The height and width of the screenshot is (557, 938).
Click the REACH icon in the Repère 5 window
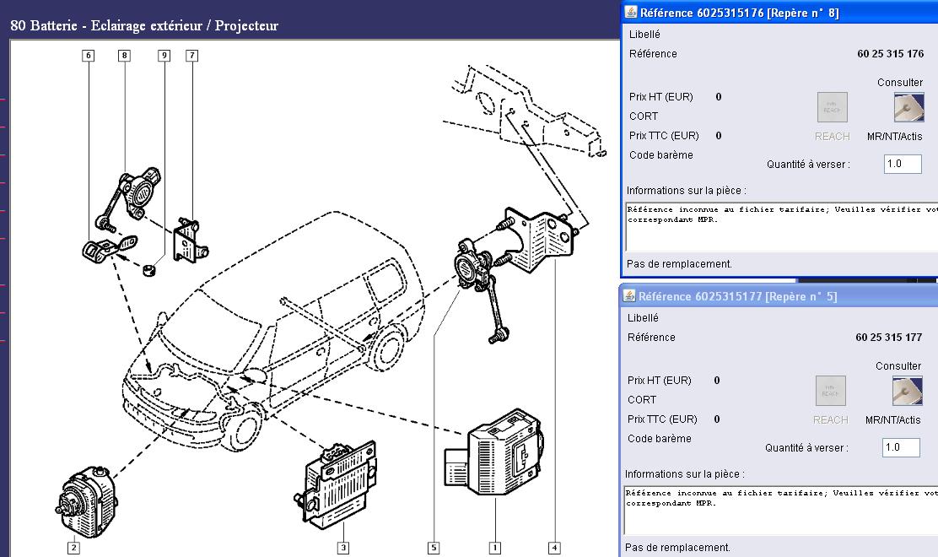(830, 391)
